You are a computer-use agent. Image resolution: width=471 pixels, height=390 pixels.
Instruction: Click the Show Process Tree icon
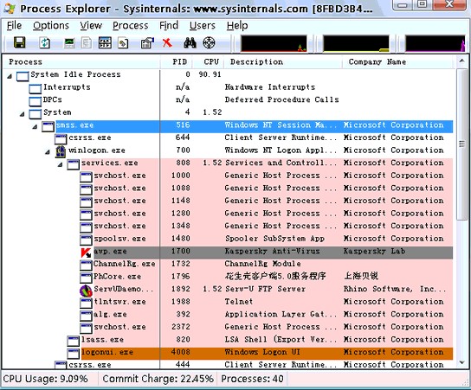(87, 42)
